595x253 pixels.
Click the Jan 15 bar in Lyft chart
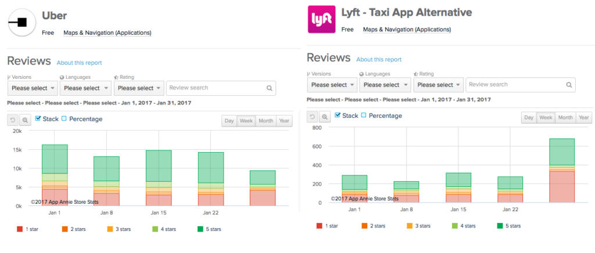coord(458,188)
